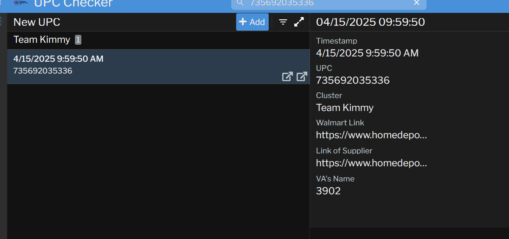This screenshot has width=509, height=239.
Task: Open the Walmart Link URL
Action: click(x=371, y=135)
